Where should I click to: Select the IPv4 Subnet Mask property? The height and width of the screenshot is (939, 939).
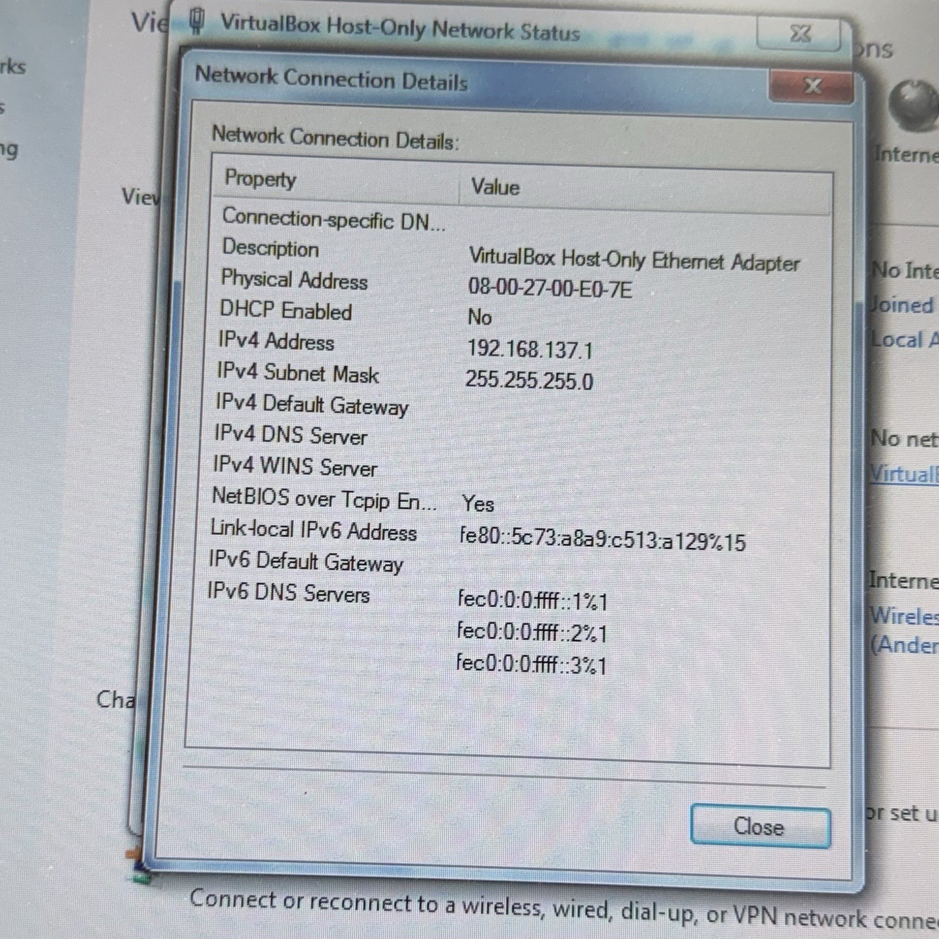point(298,373)
